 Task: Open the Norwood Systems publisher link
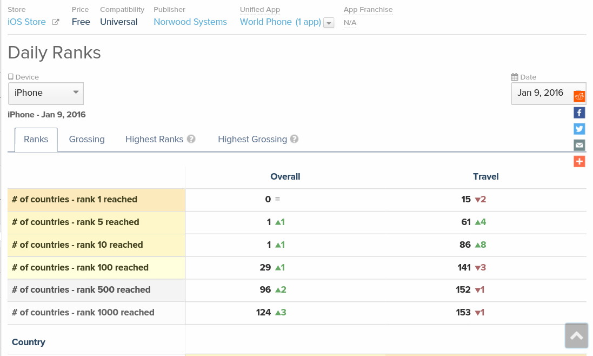(190, 22)
